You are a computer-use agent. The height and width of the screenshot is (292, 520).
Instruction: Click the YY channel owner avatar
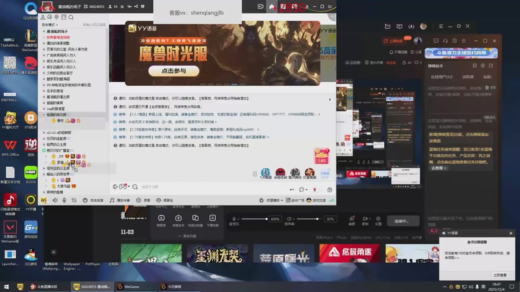point(47,6)
